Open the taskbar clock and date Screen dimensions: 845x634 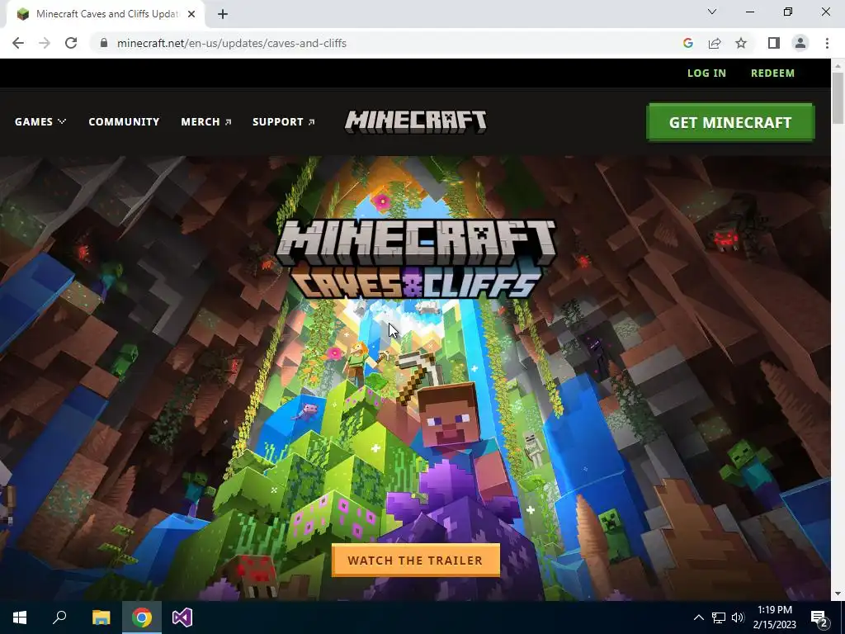[774, 617]
